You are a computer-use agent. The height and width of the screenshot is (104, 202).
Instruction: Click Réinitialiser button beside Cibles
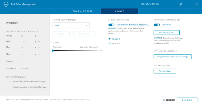click(84, 34)
